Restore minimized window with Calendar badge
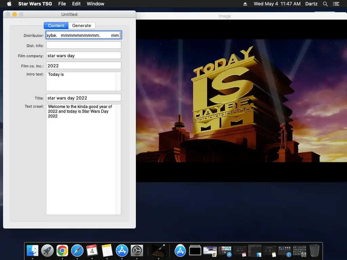This screenshot has width=347, height=260. pos(240,252)
